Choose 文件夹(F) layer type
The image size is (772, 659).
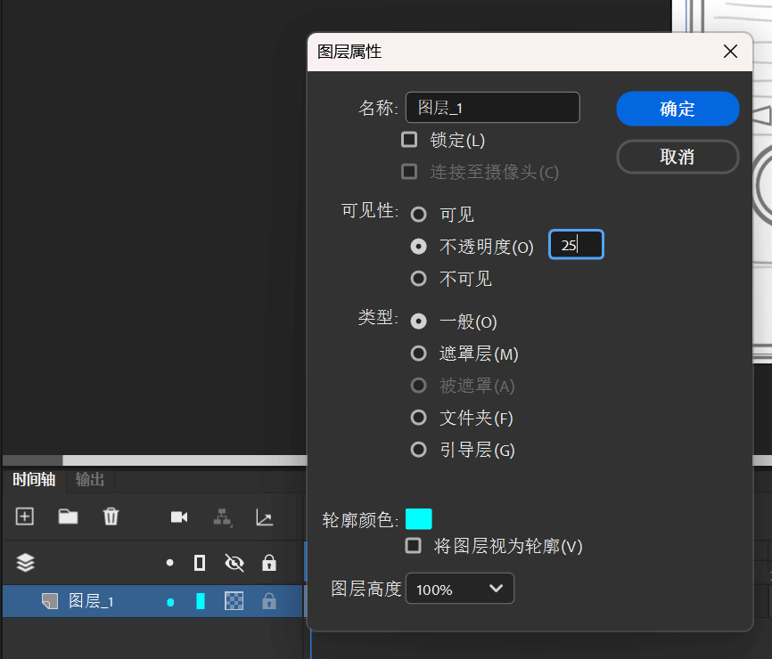click(x=418, y=418)
